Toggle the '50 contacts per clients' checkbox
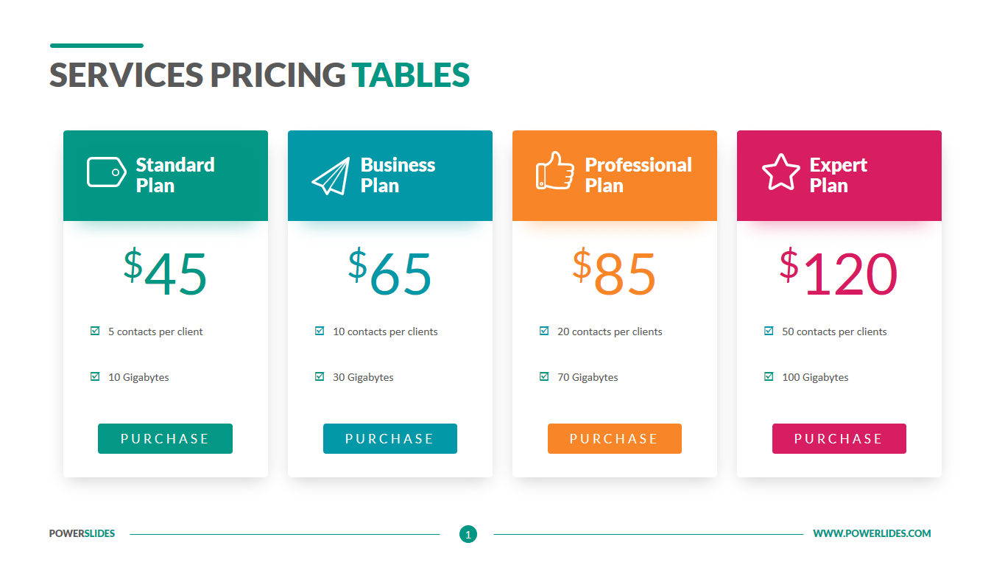 (x=769, y=331)
